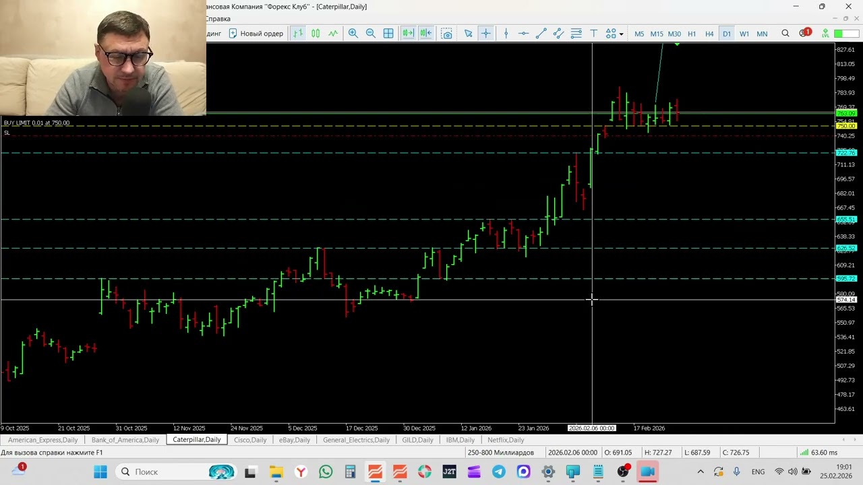Click the green LVL signals icon

tap(825, 34)
